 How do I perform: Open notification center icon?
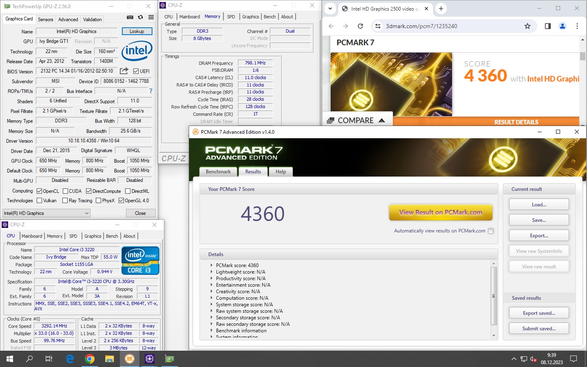click(574, 359)
